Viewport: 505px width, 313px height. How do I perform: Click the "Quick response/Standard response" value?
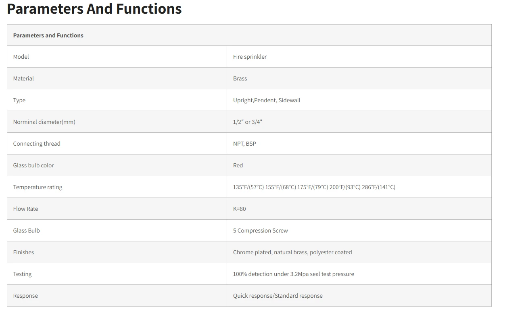pyautogui.click(x=278, y=296)
